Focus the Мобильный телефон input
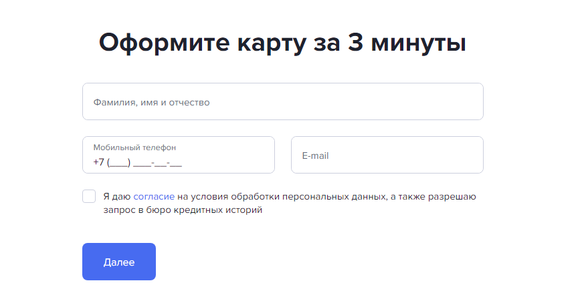 [179, 155]
